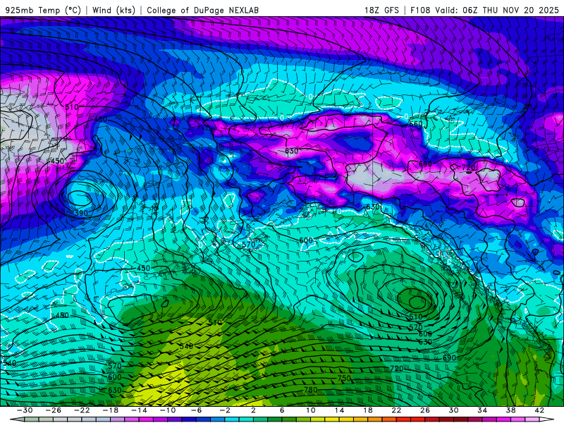The width and height of the screenshot is (564, 423).
Task: Select the "18Z GFS" model run label
Action: tap(381, 10)
